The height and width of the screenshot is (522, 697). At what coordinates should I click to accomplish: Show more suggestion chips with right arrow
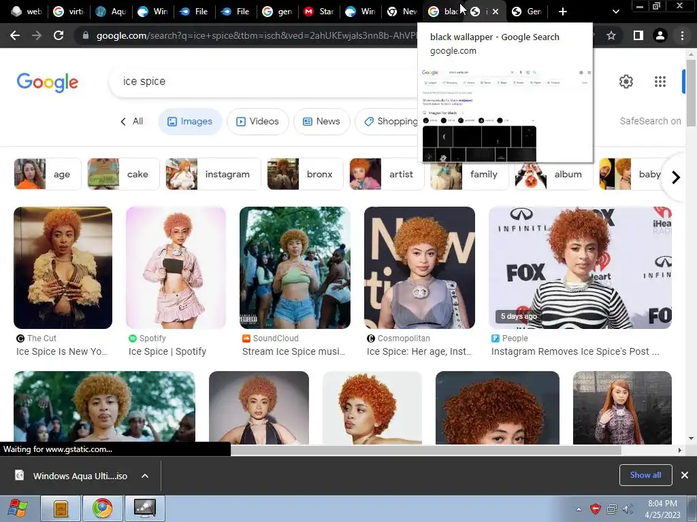tap(676, 177)
